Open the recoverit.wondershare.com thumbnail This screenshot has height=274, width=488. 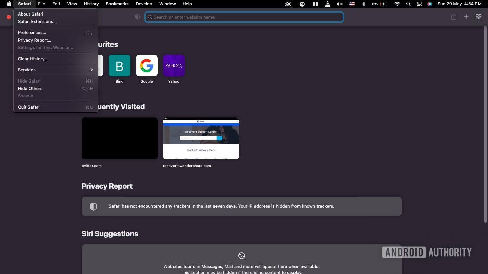point(201,138)
